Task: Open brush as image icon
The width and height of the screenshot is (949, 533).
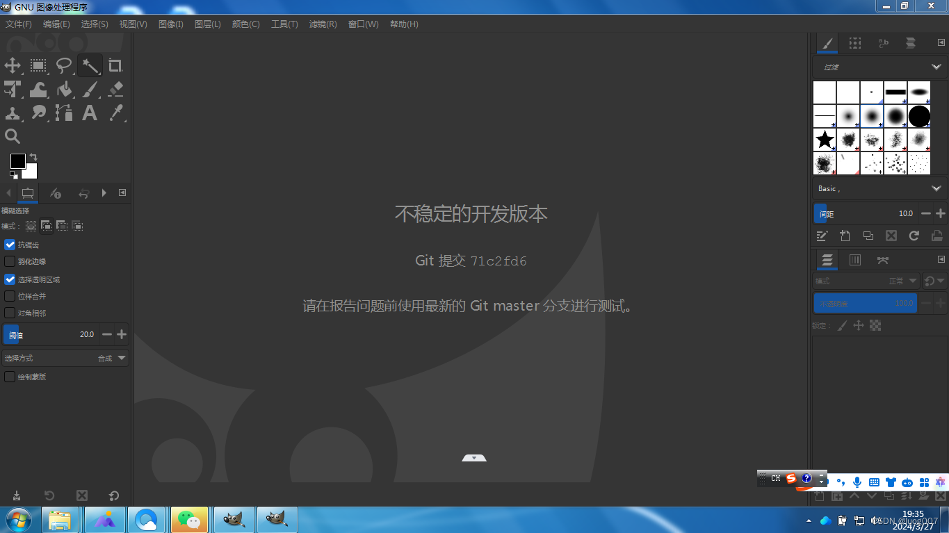Action: click(937, 236)
